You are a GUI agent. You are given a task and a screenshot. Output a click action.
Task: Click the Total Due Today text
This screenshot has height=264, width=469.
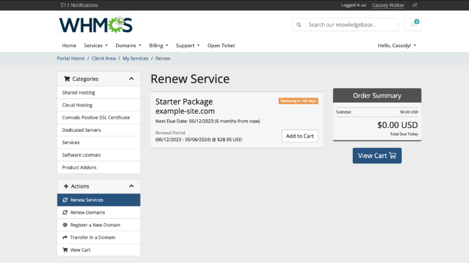point(404,134)
